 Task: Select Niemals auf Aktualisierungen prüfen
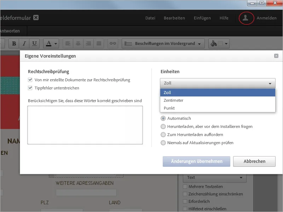(x=163, y=143)
